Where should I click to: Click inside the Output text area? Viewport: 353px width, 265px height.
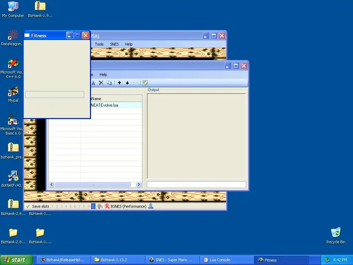click(x=196, y=136)
